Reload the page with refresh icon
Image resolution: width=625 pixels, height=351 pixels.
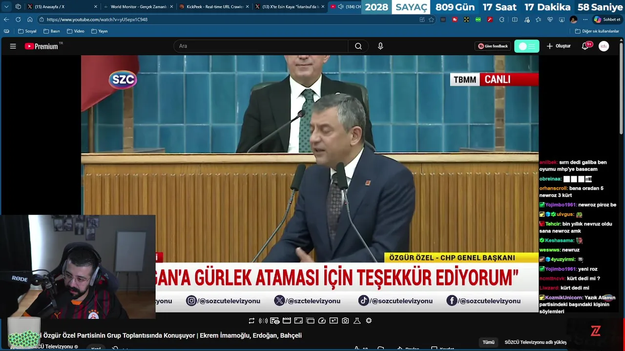(x=18, y=19)
